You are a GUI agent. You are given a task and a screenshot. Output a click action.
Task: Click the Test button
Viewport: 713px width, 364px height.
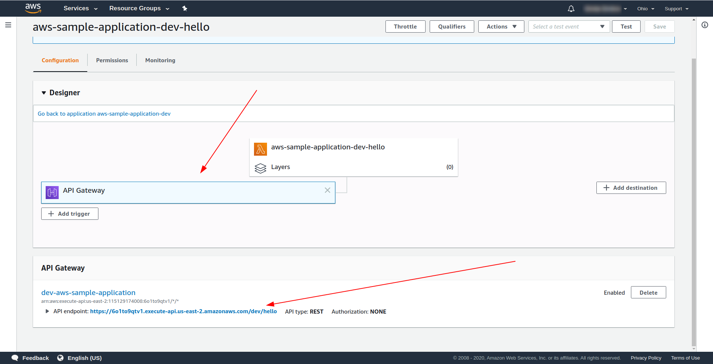(x=626, y=26)
